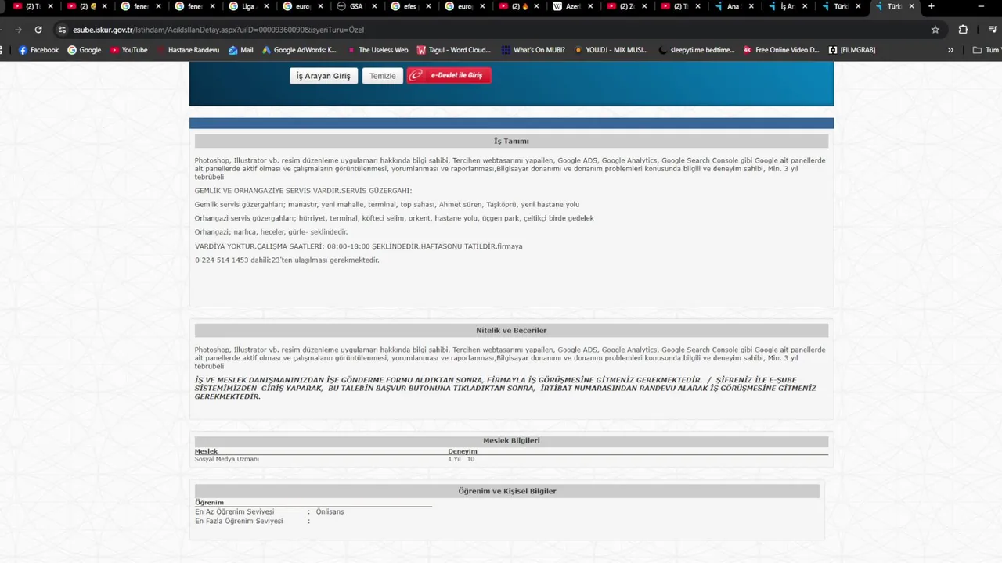Open the What's On MUBI? bookmark
1002x563 pixels.
[x=533, y=50]
